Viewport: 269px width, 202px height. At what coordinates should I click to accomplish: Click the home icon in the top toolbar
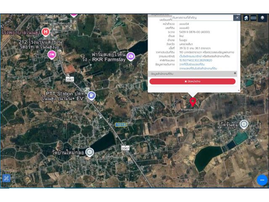[246, 18]
